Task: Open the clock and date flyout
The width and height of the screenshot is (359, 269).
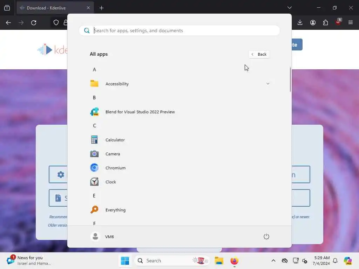Action: click(321, 261)
